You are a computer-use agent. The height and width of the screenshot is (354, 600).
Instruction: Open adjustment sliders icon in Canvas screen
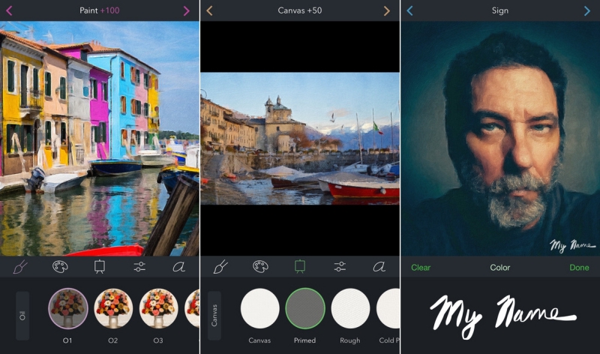coord(340,266)
